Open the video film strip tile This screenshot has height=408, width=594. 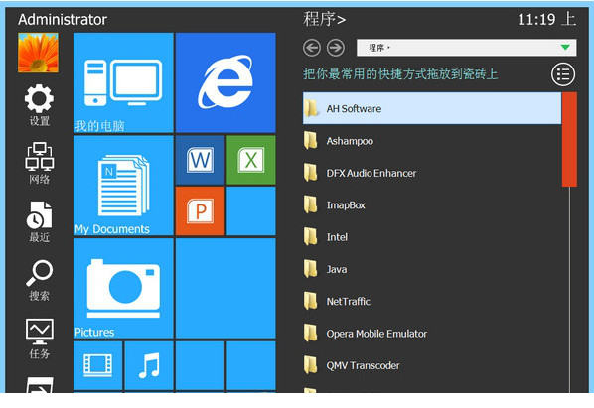click(x=97, y=365)
